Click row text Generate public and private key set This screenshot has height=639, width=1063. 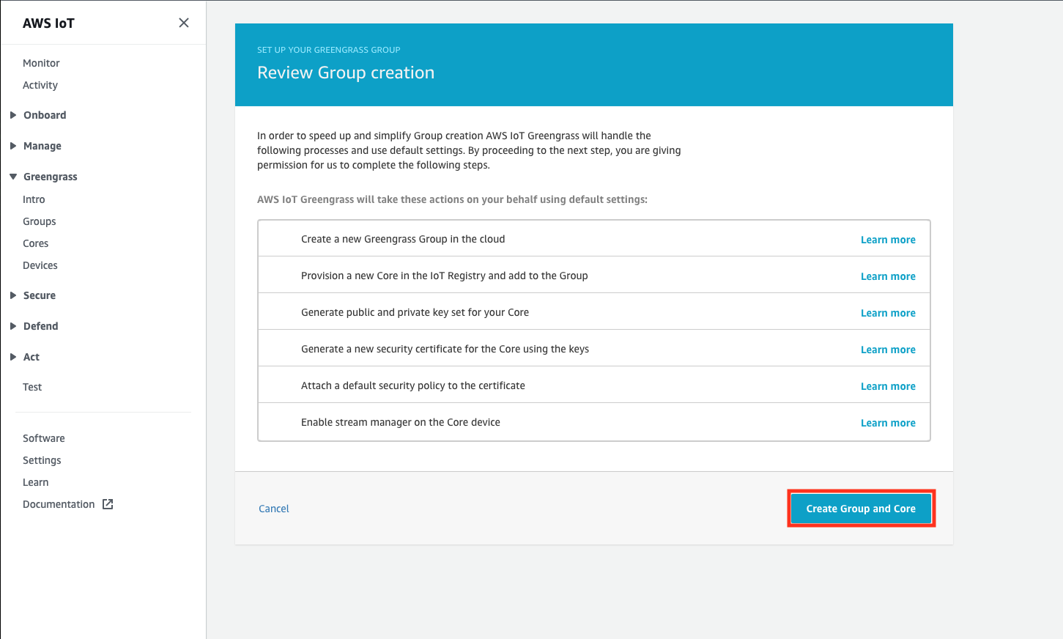(x=415, y=312)
